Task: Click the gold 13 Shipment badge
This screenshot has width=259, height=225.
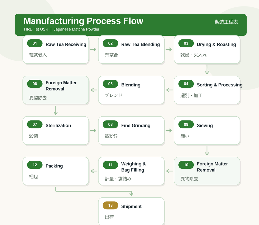Action: (x=110, y=205)
